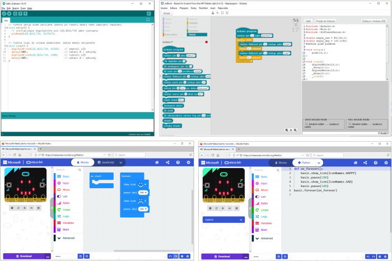Reset zoom in the mBlock script area

click(291, 130)
